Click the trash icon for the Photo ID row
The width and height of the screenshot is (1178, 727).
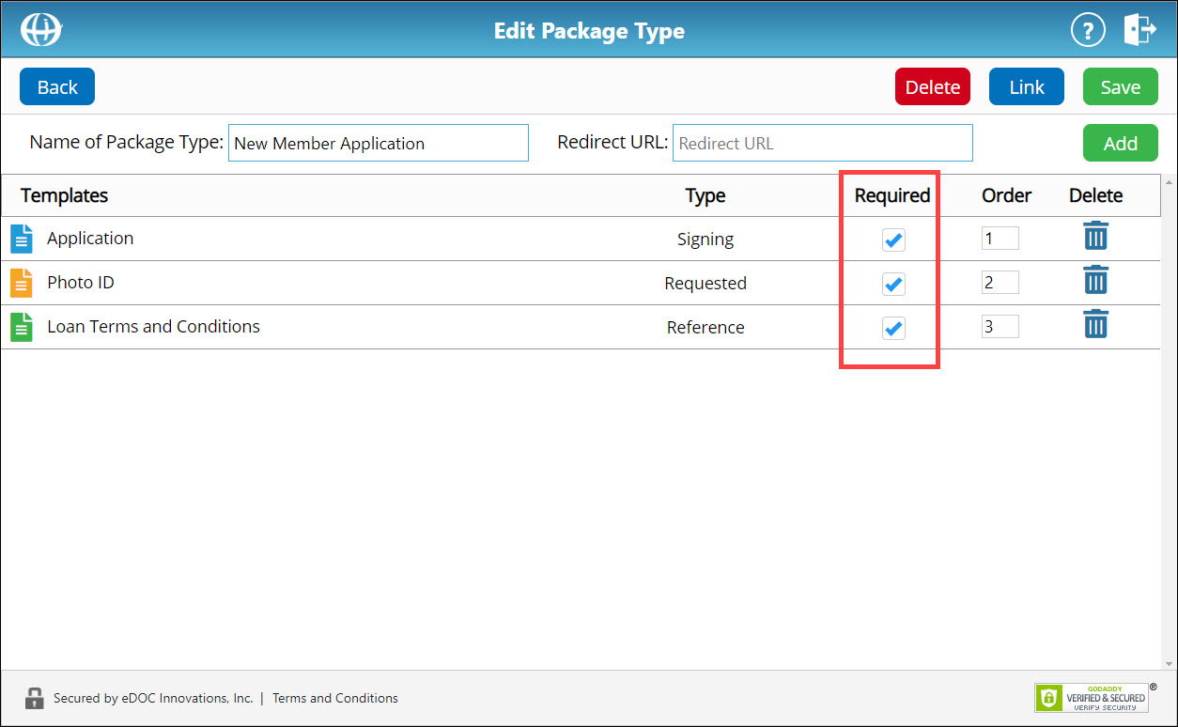(x=1095, y=281)
